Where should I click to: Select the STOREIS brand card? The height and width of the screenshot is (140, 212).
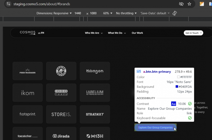pos(61,114)
